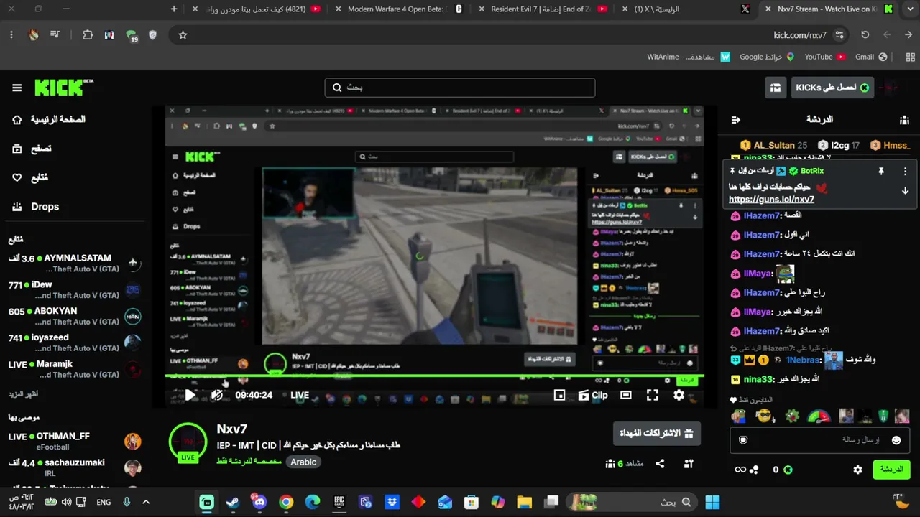Open the YouTube bookmark

point(825,57)
